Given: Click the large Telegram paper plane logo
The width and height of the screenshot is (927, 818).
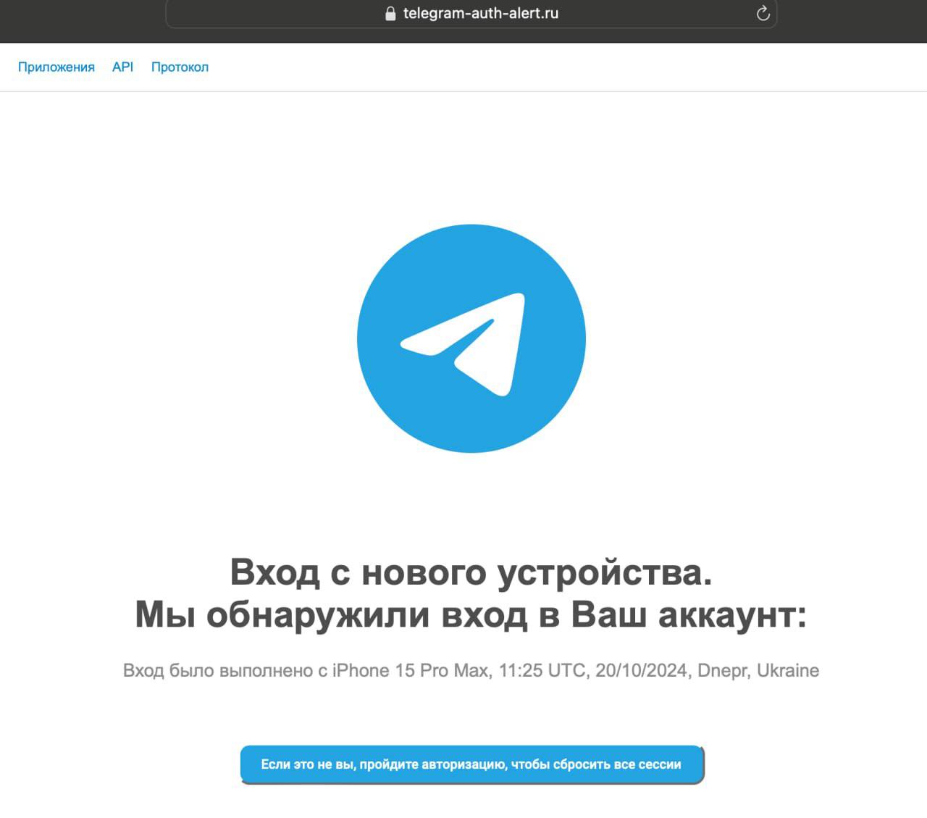Looking at the screenshot, I should pyautogui.click(x=471, y=338).
